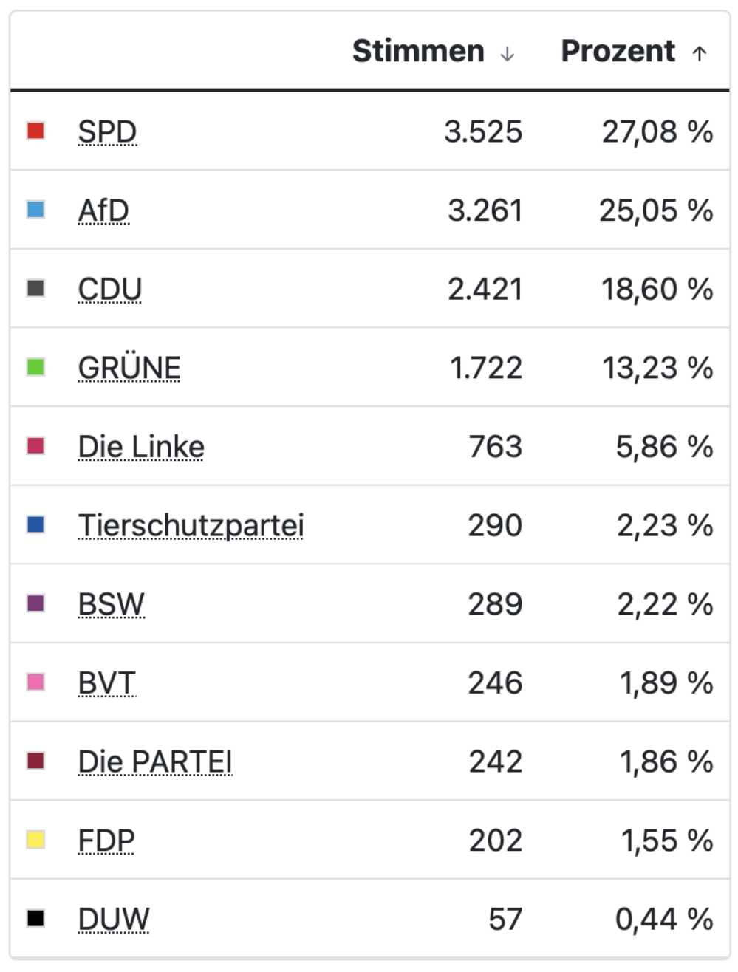The width and height of the screenshot is (738, 972).
Task: Open the SPD party link
Action: [x=107, y=131]
